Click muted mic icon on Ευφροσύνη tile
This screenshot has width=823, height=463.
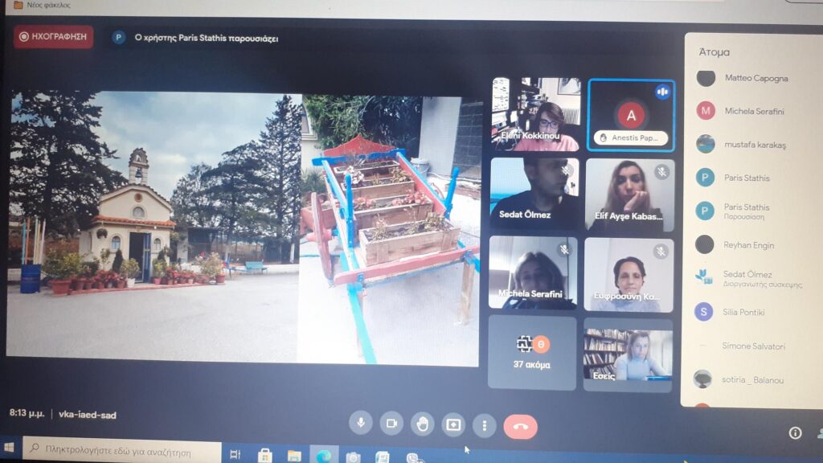coord(661,252)
